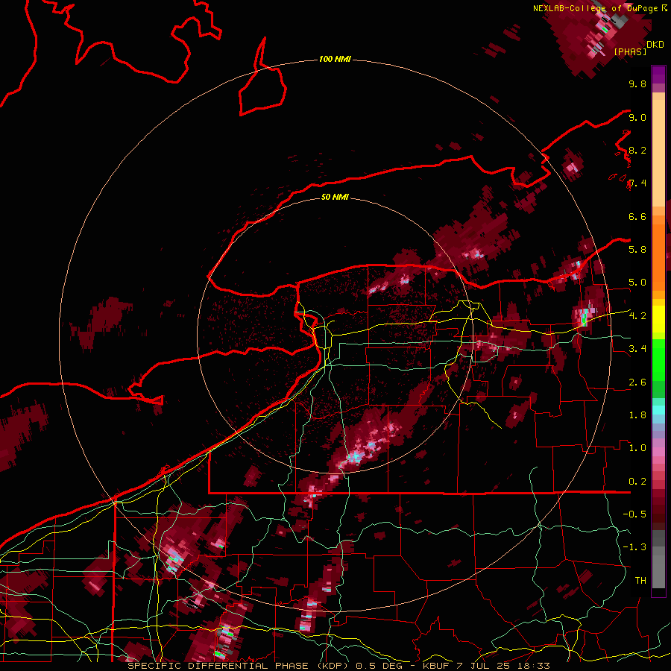Click the NEXLAB-College of DuPage credit text
The image size is (671, 671).
pos(596,8)
